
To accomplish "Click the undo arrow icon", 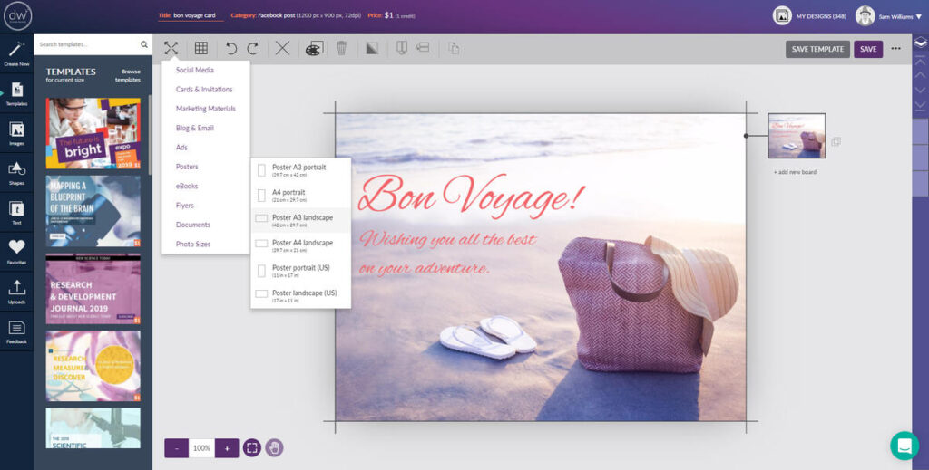I will tap(231, 49).
